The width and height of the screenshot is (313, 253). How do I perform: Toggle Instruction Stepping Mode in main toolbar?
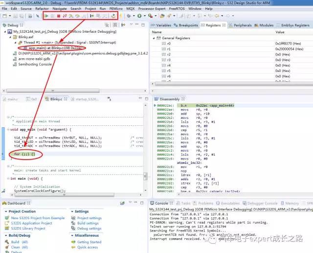pyautogui.click(x=92, y=16)
